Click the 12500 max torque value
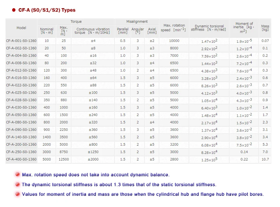This screenshot has width=280, height=207. (x=64, y=159)
